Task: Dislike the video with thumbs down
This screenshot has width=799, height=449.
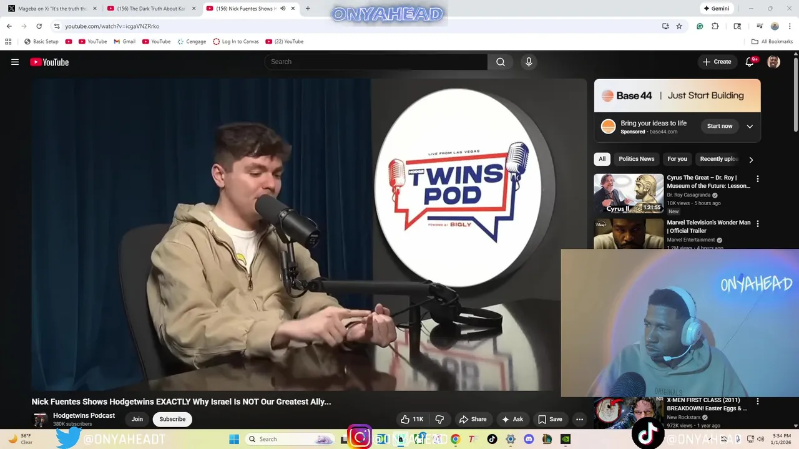Action: 439,419
